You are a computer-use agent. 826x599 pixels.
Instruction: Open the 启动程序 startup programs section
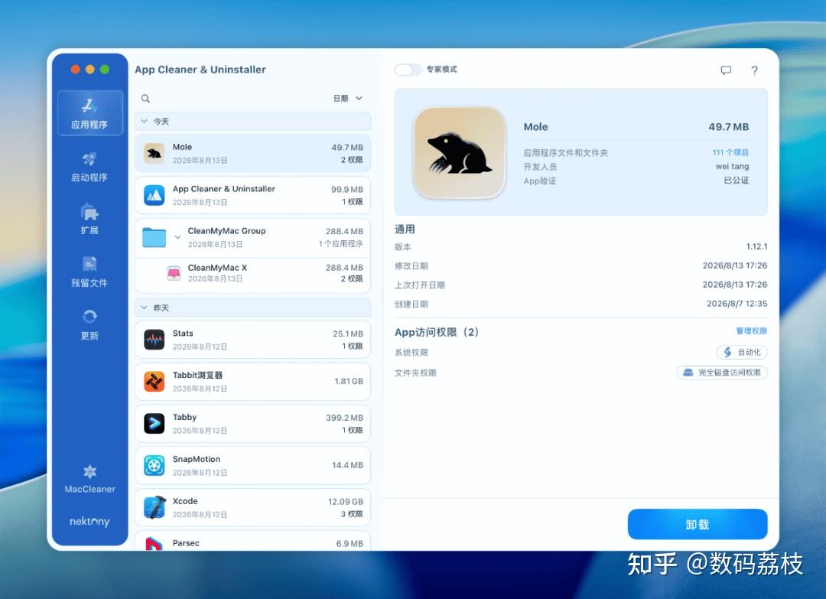[x=89, y=167]
